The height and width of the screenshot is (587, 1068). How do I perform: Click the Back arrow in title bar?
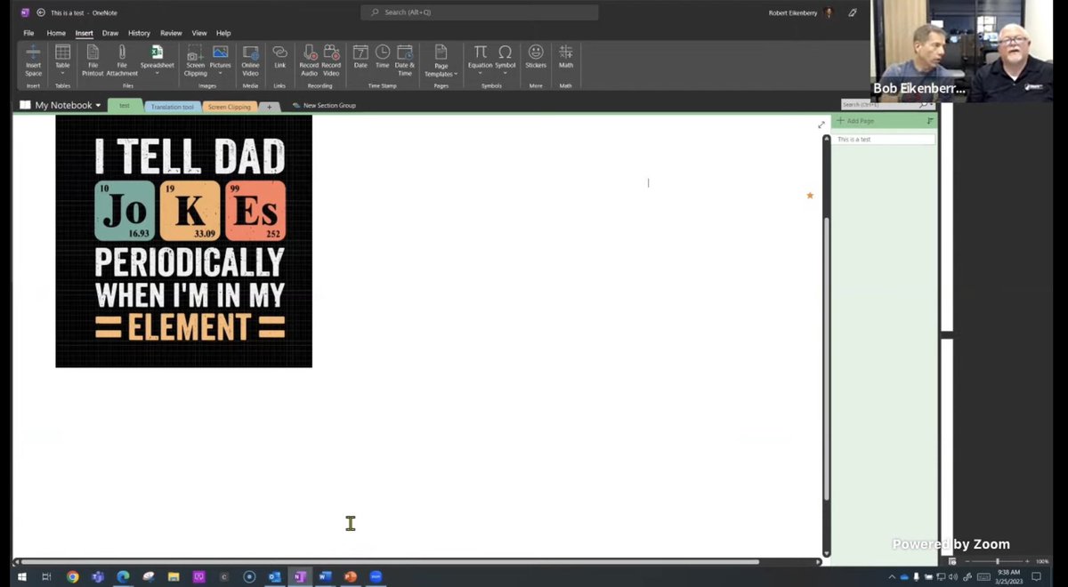(41, 12)
